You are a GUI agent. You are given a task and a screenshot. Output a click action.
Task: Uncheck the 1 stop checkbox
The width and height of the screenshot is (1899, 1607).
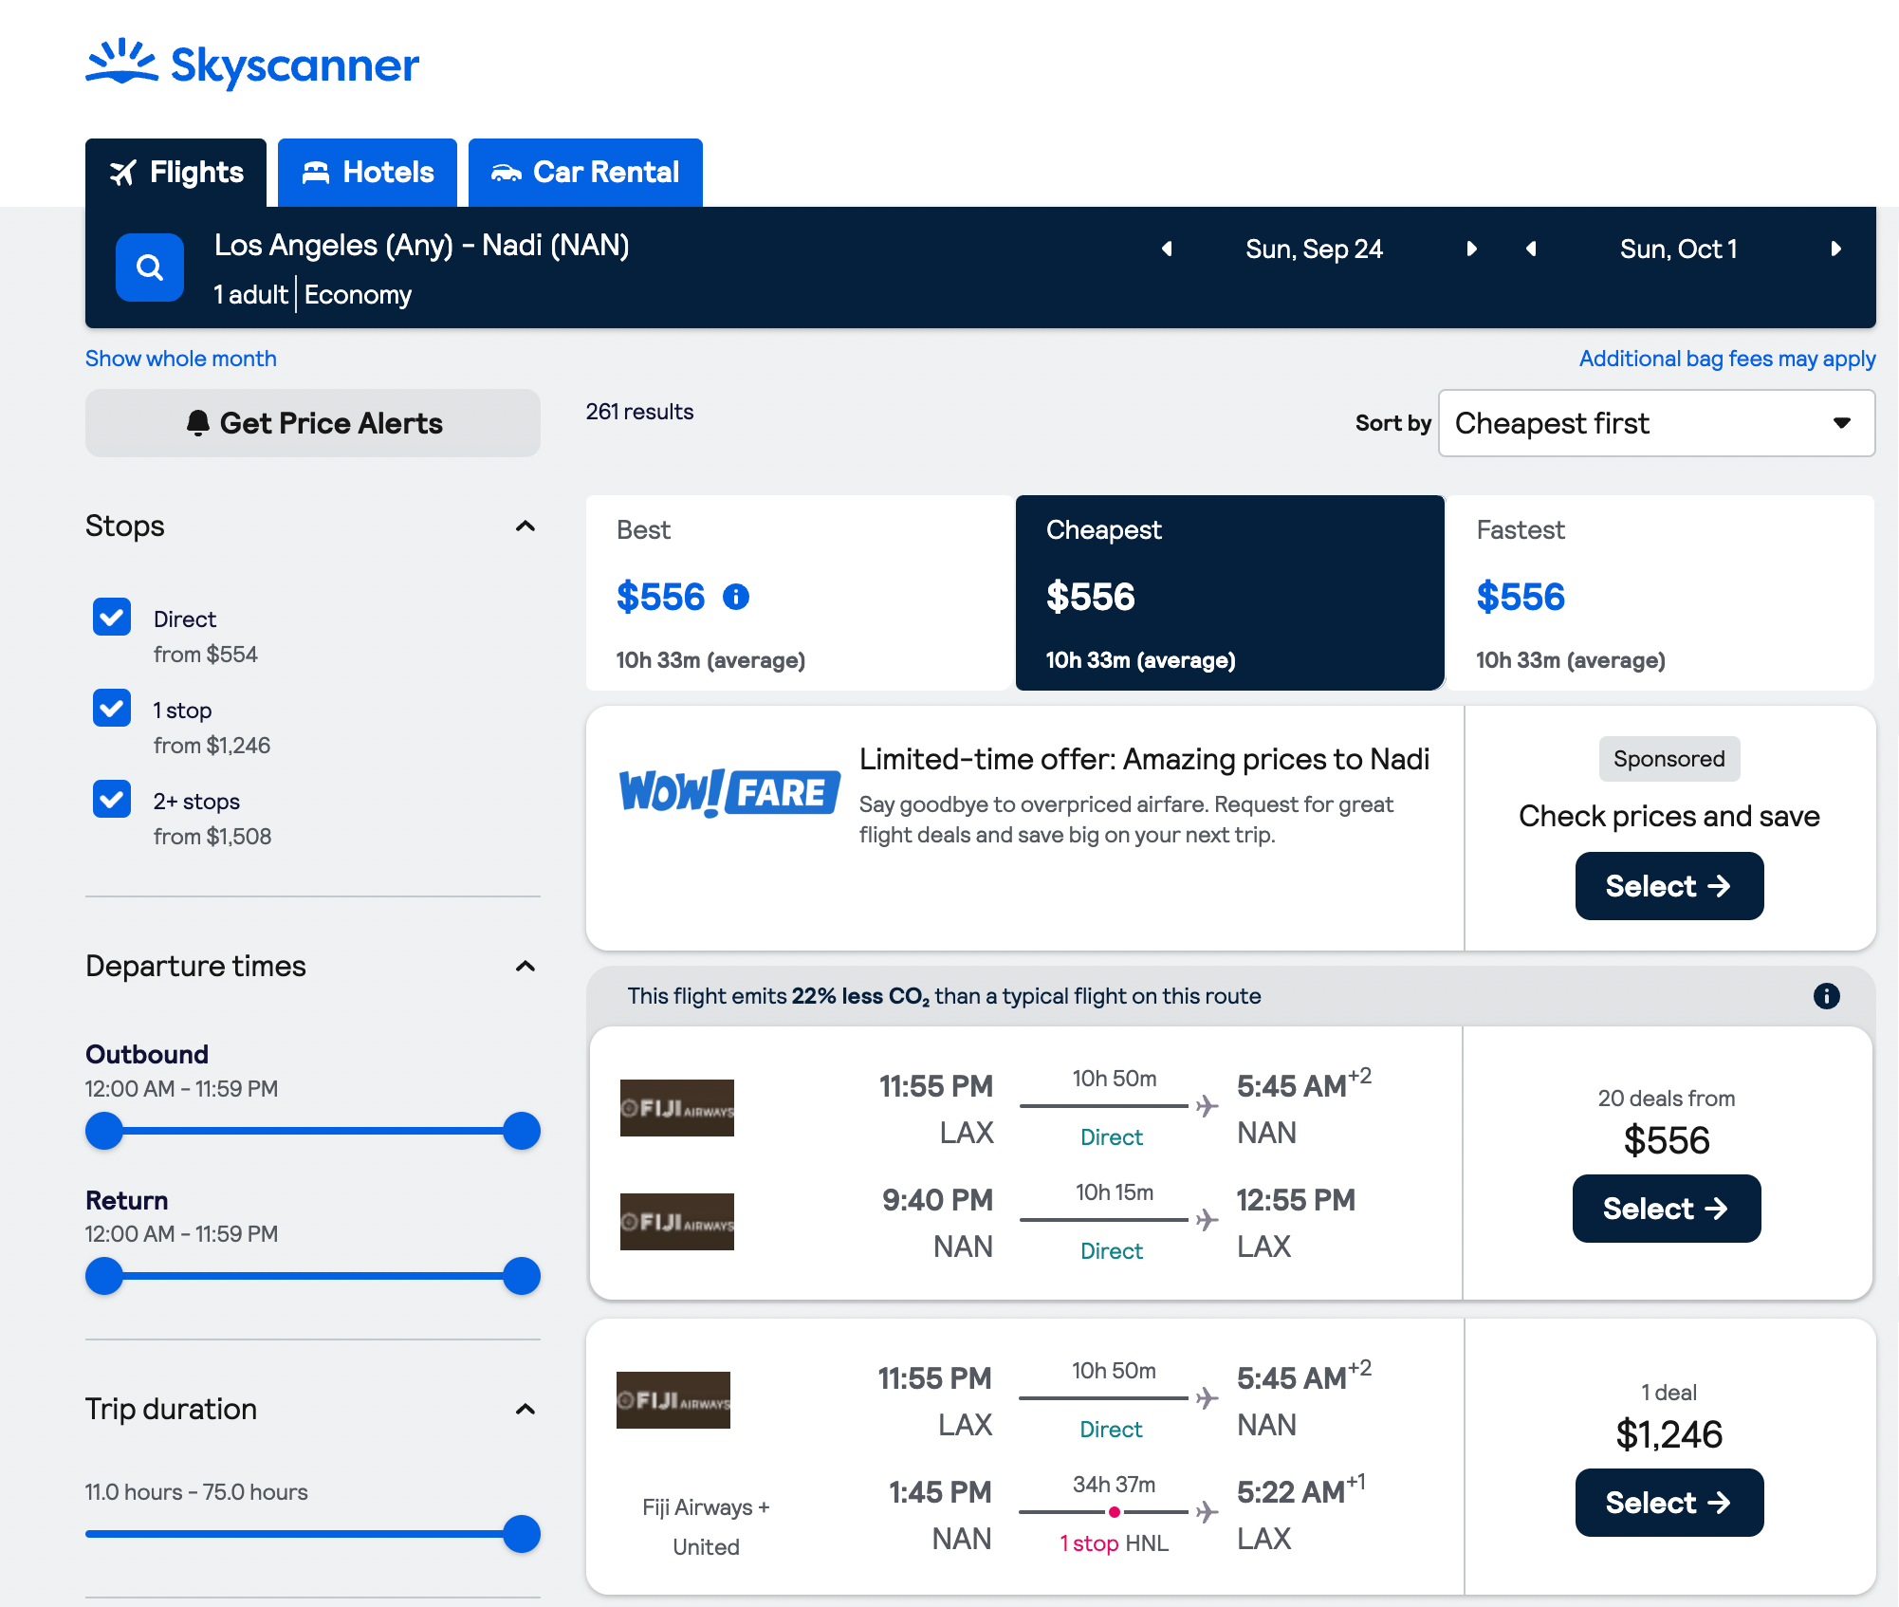point(112,709)
